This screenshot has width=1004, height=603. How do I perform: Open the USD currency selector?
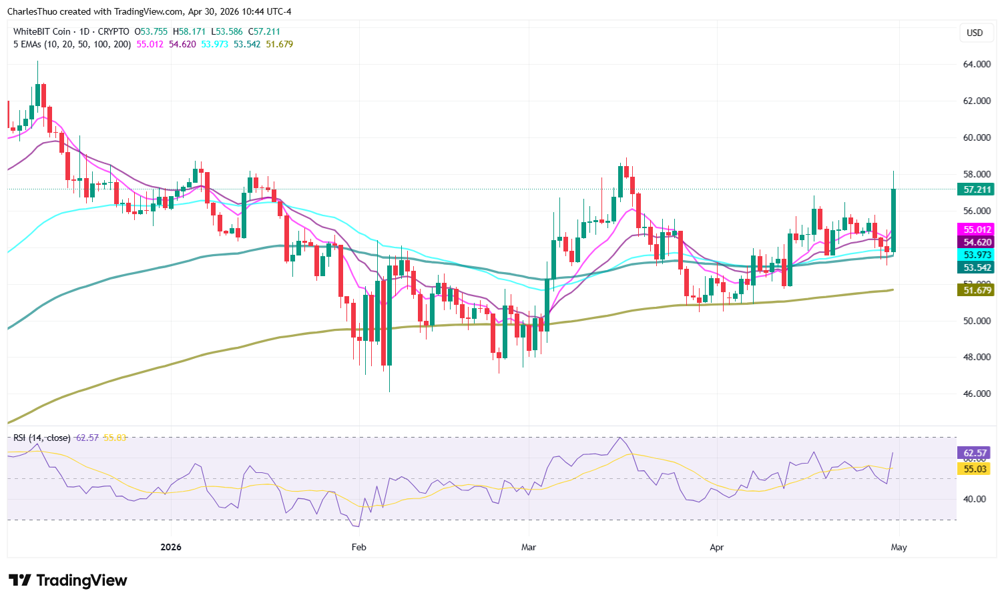[x=975, y=33]
